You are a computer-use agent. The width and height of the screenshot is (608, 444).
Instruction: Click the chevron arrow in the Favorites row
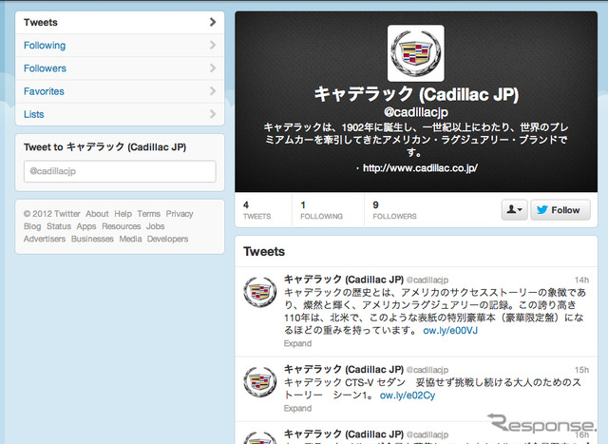click(x=213, y=91)
